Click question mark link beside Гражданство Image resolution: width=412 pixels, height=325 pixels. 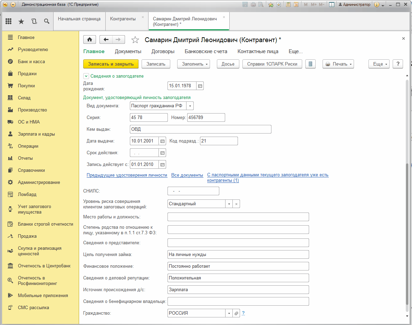[x=243, y=313]
